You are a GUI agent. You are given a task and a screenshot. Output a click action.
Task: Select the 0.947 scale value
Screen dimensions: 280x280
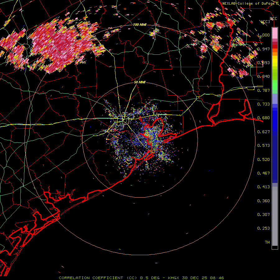(x=264, y=49)
